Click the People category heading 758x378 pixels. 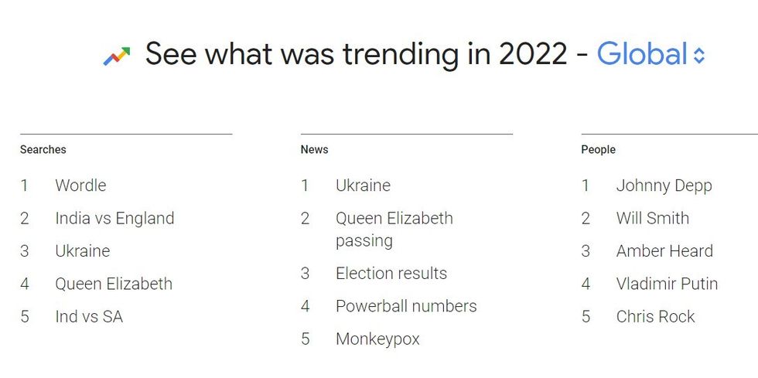pos(598,149)
